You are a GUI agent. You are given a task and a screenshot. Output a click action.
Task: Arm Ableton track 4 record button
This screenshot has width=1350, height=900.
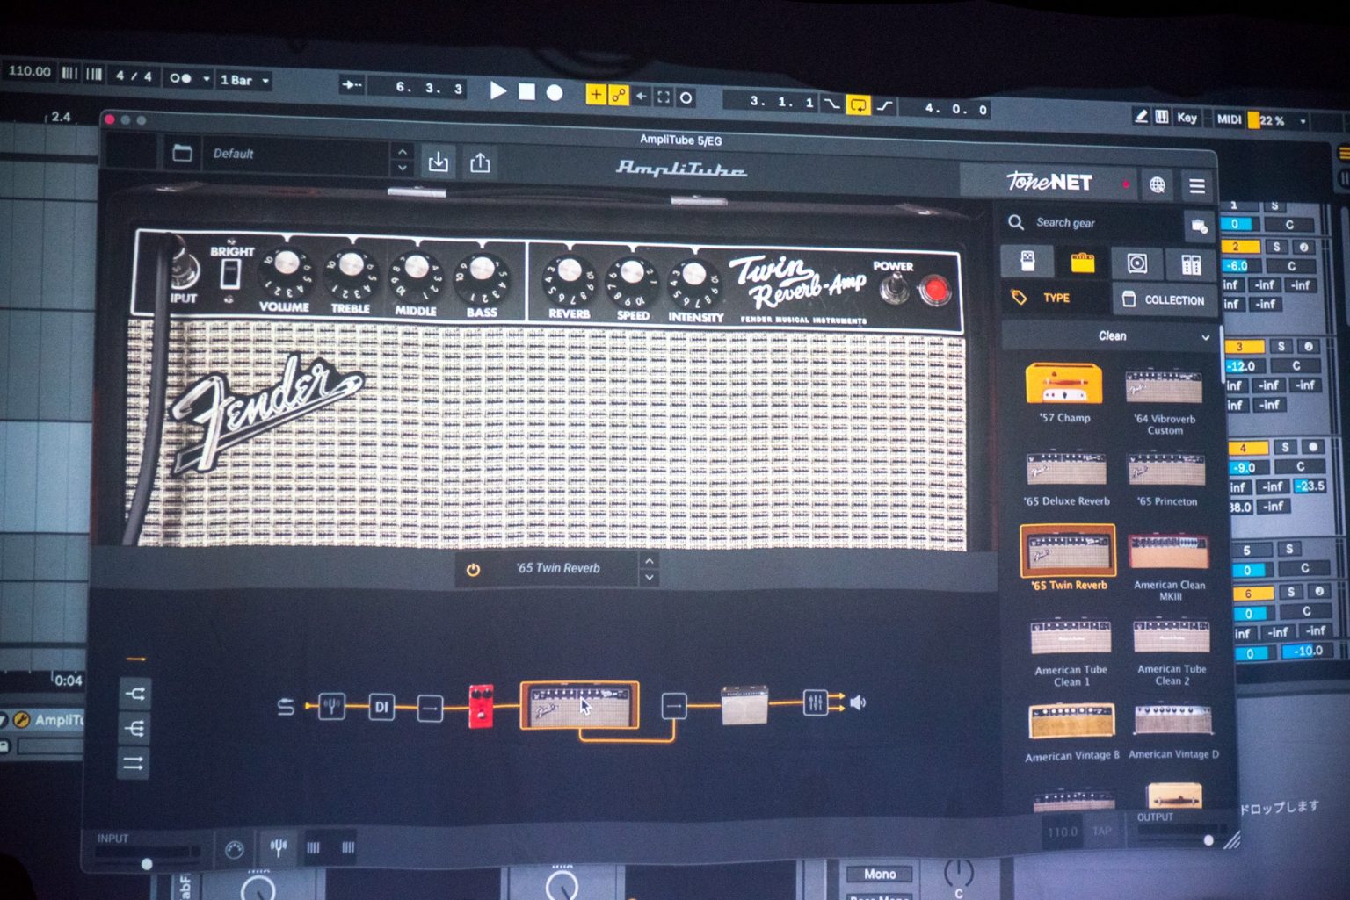click(x=1311, y=447)
